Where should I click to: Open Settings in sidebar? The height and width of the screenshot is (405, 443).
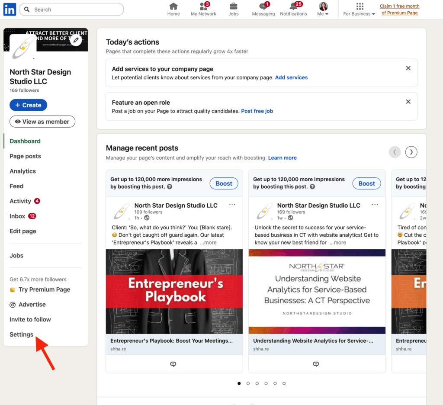click(x=22, y=334)
